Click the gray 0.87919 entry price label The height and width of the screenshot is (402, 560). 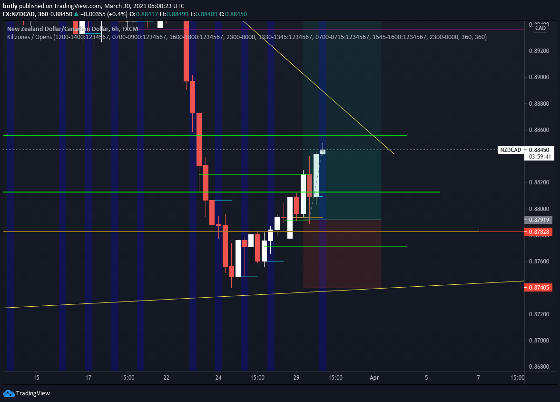[x=539, y=220]
